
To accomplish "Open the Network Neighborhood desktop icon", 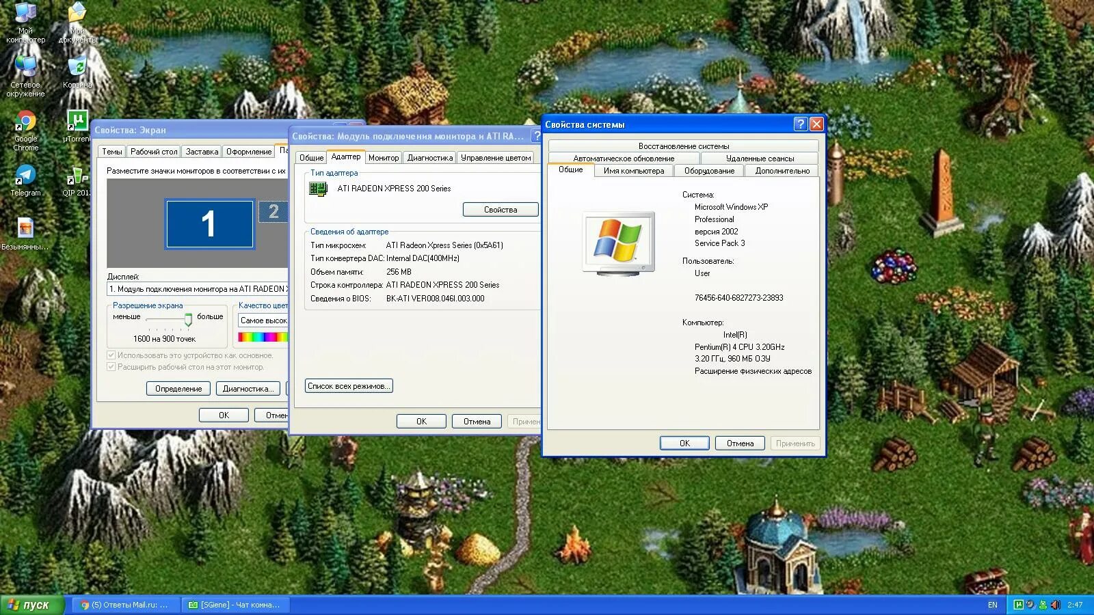I will click(25, 75).
